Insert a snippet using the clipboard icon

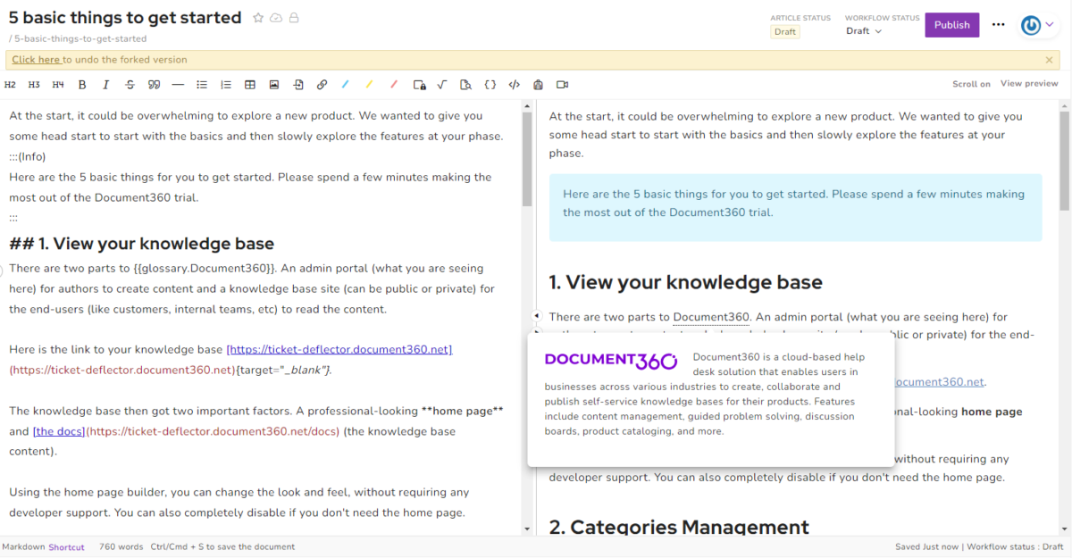point(538,84)
